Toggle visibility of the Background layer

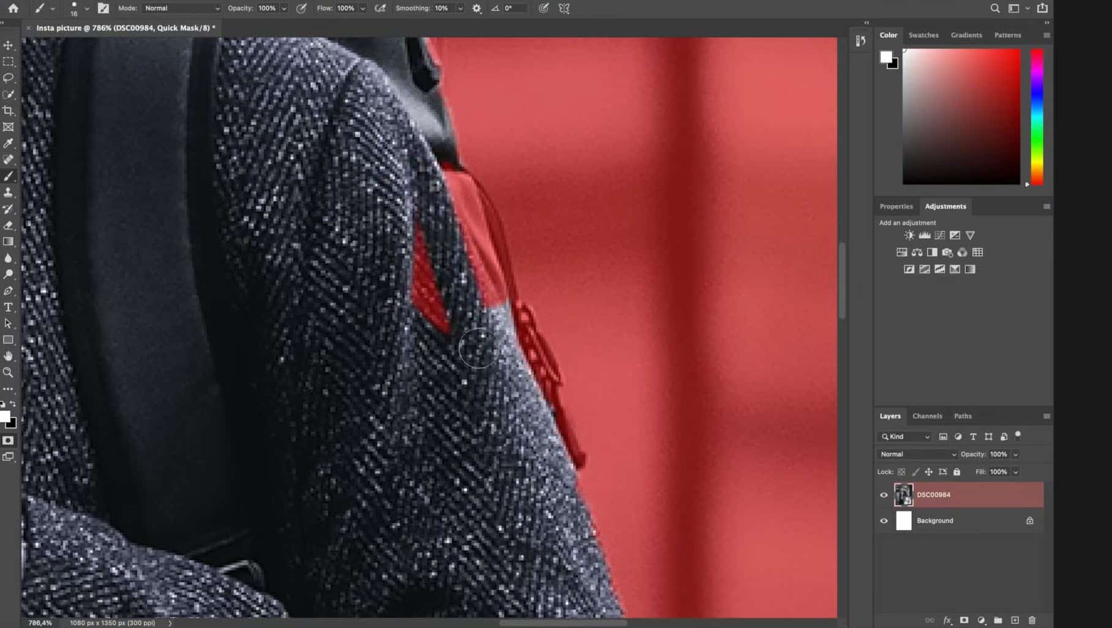click(x=884, y=521)
